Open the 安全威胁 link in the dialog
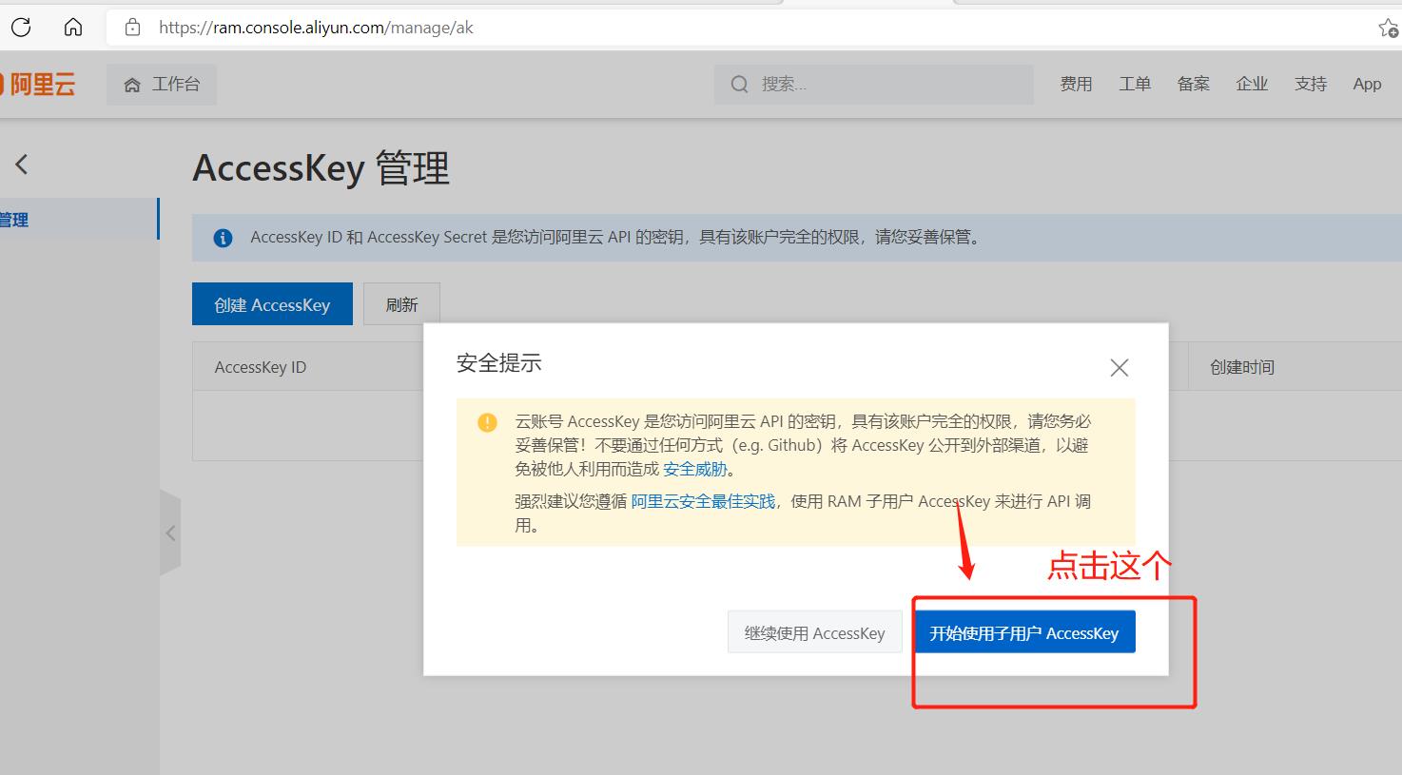Viewport: 1402px width, 775px height. pyautogui.click(x=695, y=469)
